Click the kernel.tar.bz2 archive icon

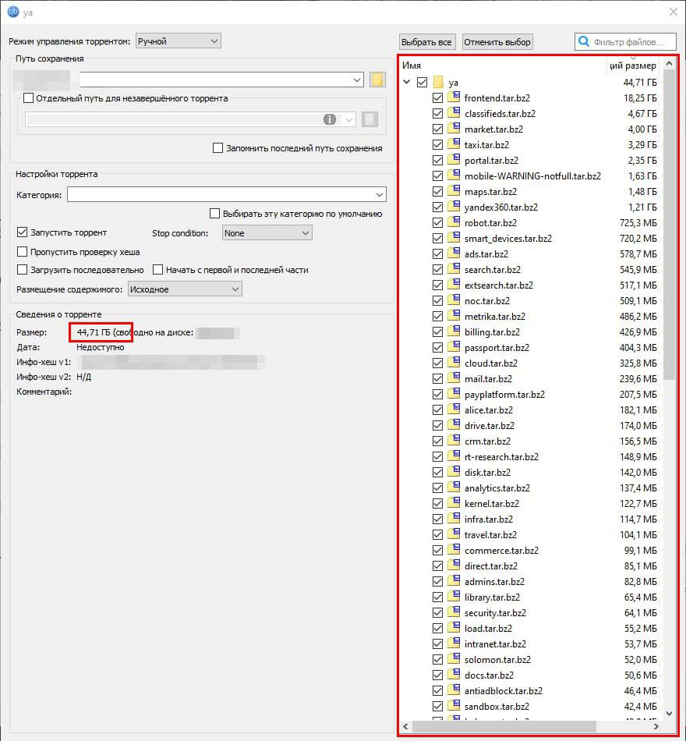(454, 503)
